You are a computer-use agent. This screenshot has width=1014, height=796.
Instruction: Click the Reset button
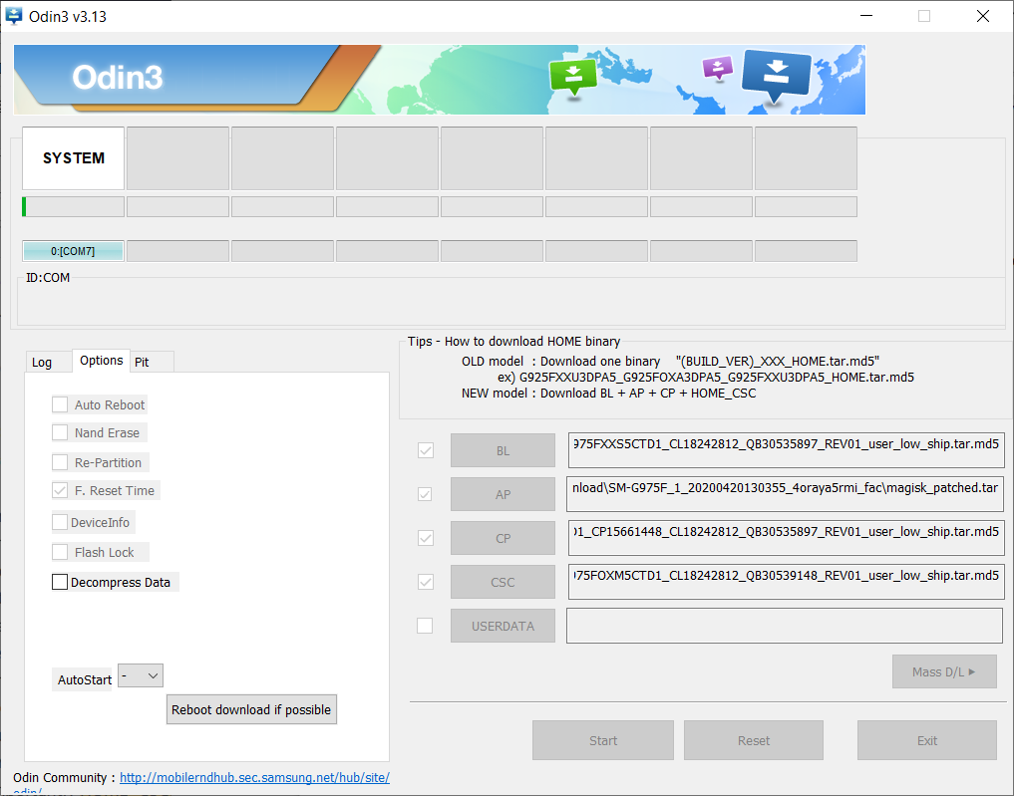click(754, 740)
